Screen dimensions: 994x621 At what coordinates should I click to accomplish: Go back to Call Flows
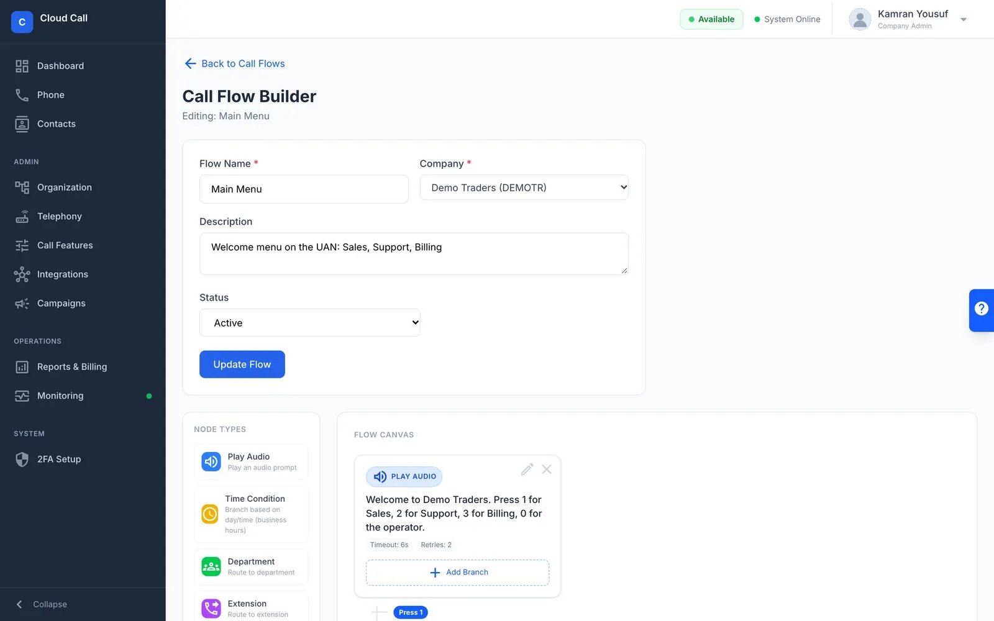point(235,63)
